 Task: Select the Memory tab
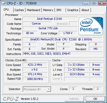pos(48,10)
